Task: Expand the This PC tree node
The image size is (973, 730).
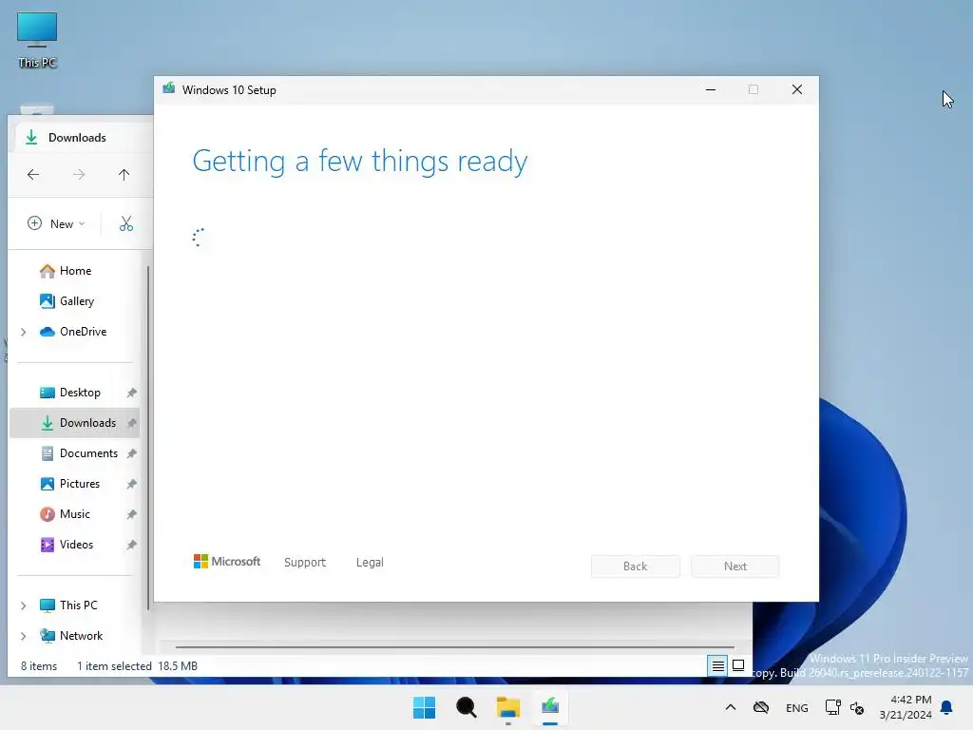Action: (x=24, y=605)
